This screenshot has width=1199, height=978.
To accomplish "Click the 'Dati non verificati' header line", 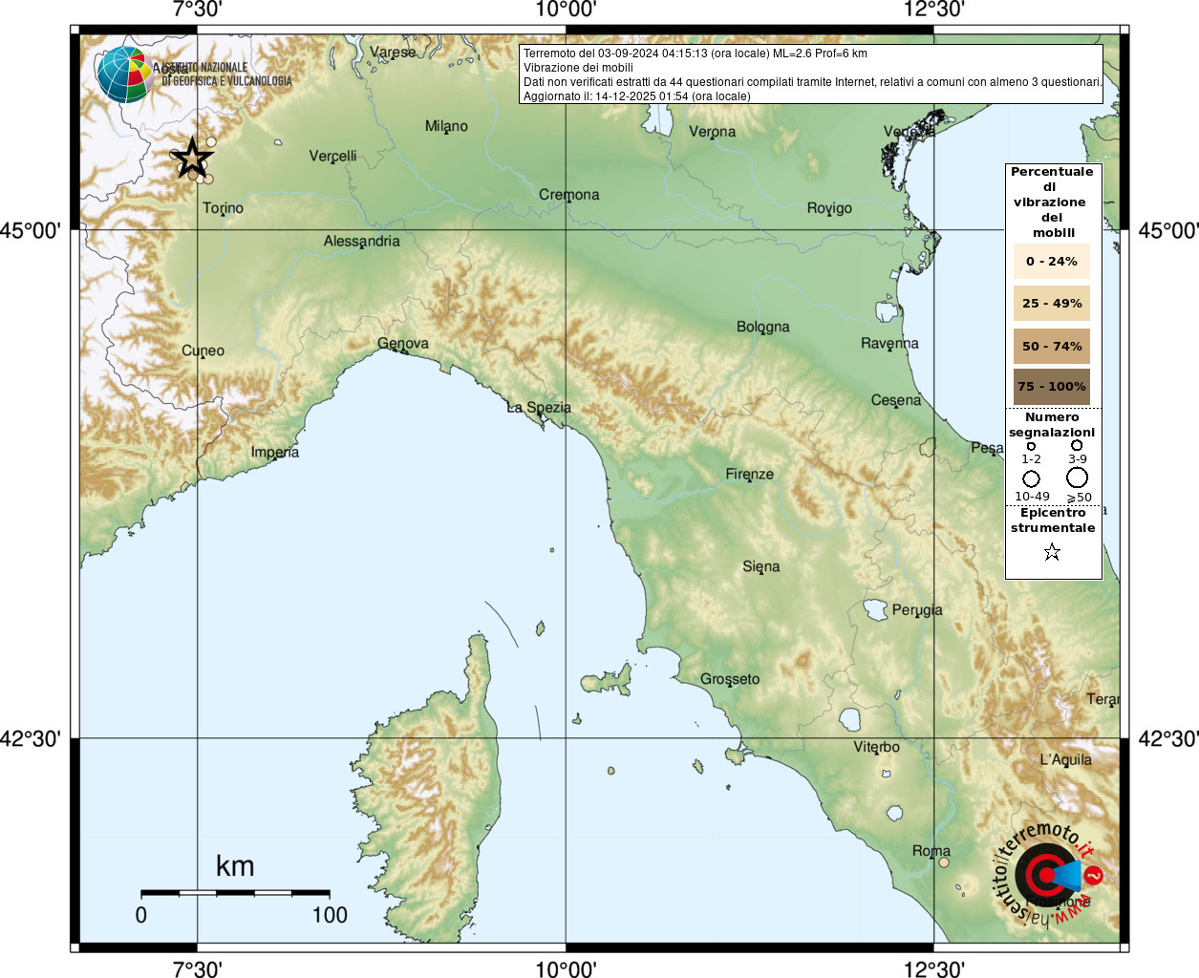I will [812, 82].
